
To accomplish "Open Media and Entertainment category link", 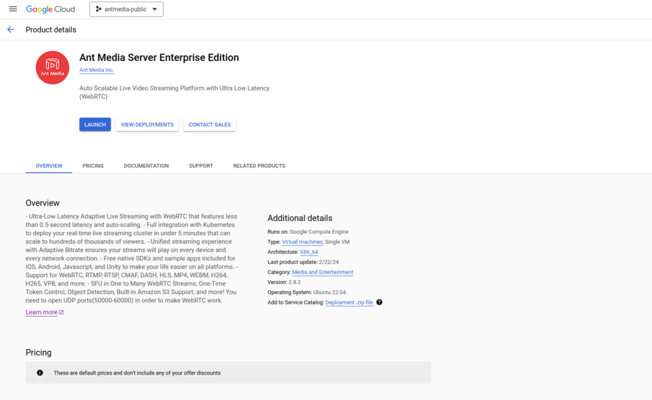I will pos(323,272).
